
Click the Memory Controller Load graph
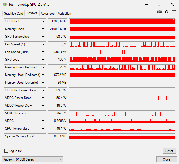pos(122,67)
